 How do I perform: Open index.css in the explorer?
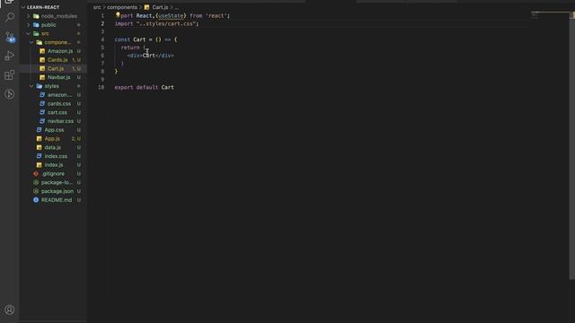pos(56,156)
